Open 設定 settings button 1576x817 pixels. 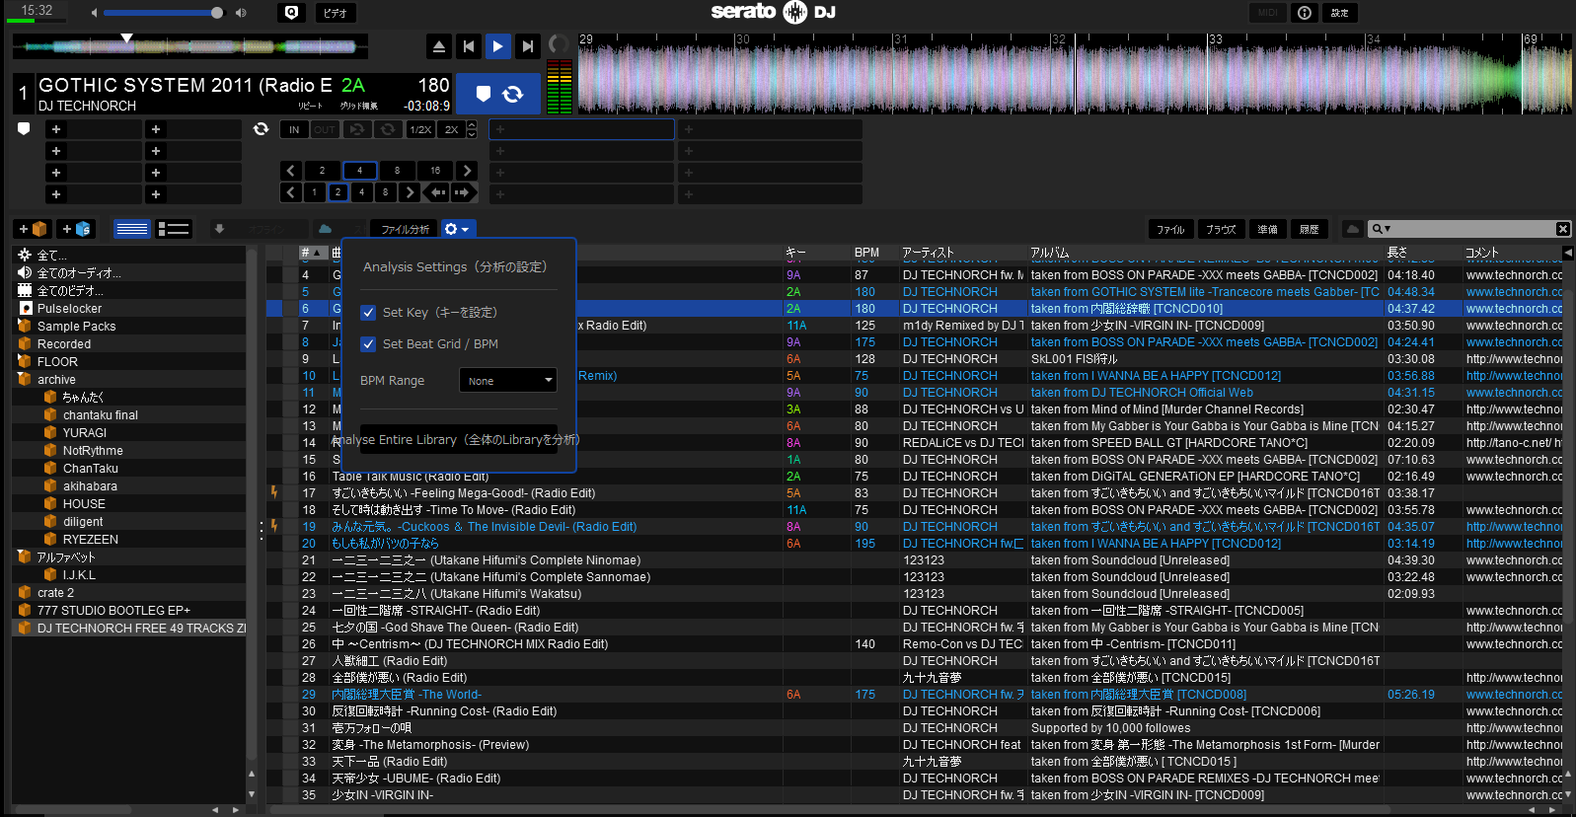pos(1339,13)
